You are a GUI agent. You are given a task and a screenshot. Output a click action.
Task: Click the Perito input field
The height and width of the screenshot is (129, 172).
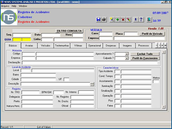coord(37,102)
